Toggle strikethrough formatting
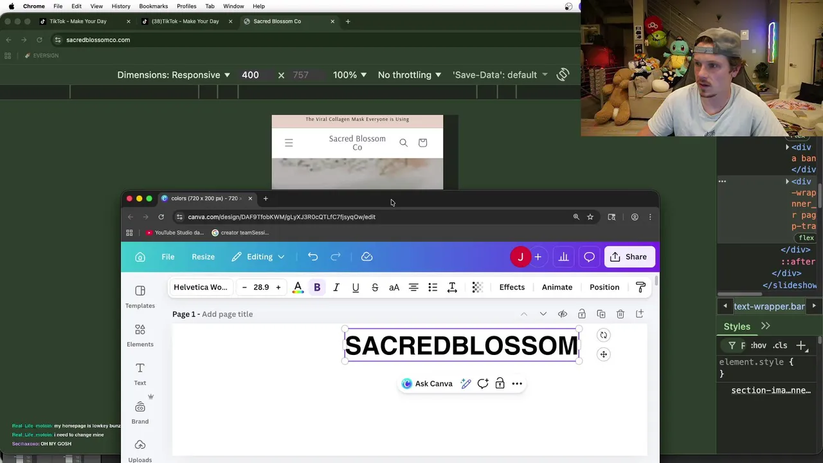This screenshot has height=463, width=823. click(375, 287)
